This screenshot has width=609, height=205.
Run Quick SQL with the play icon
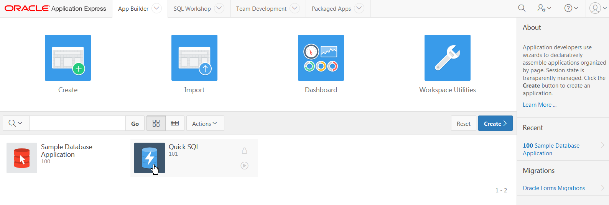point(244,166)
